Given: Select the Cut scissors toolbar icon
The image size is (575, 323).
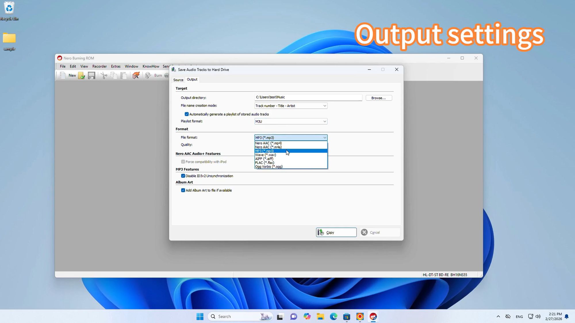Looking at the screenshot, I should pos(104,75).
